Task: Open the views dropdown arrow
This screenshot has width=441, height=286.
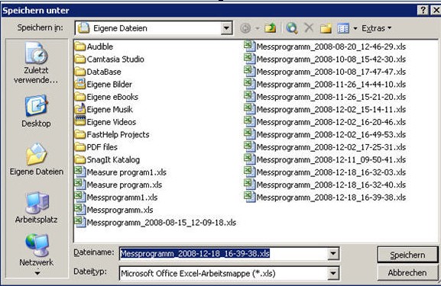Action: click(355, 28)
